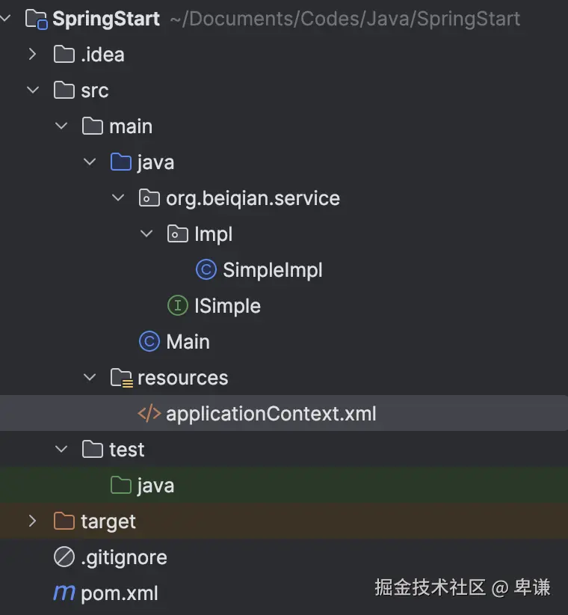Screen dimensions: 568x615
Task: Click the resources folder icon
Action: [121, 378]
